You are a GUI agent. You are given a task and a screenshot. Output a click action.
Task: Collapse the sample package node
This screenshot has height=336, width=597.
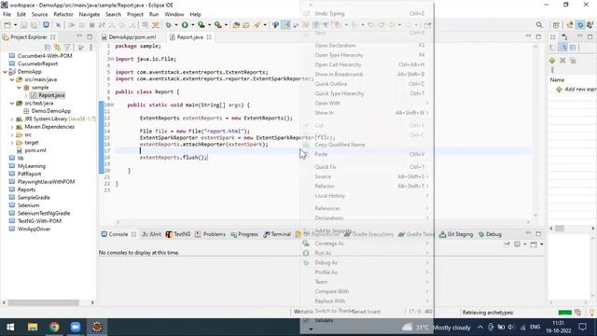point(19,88)
